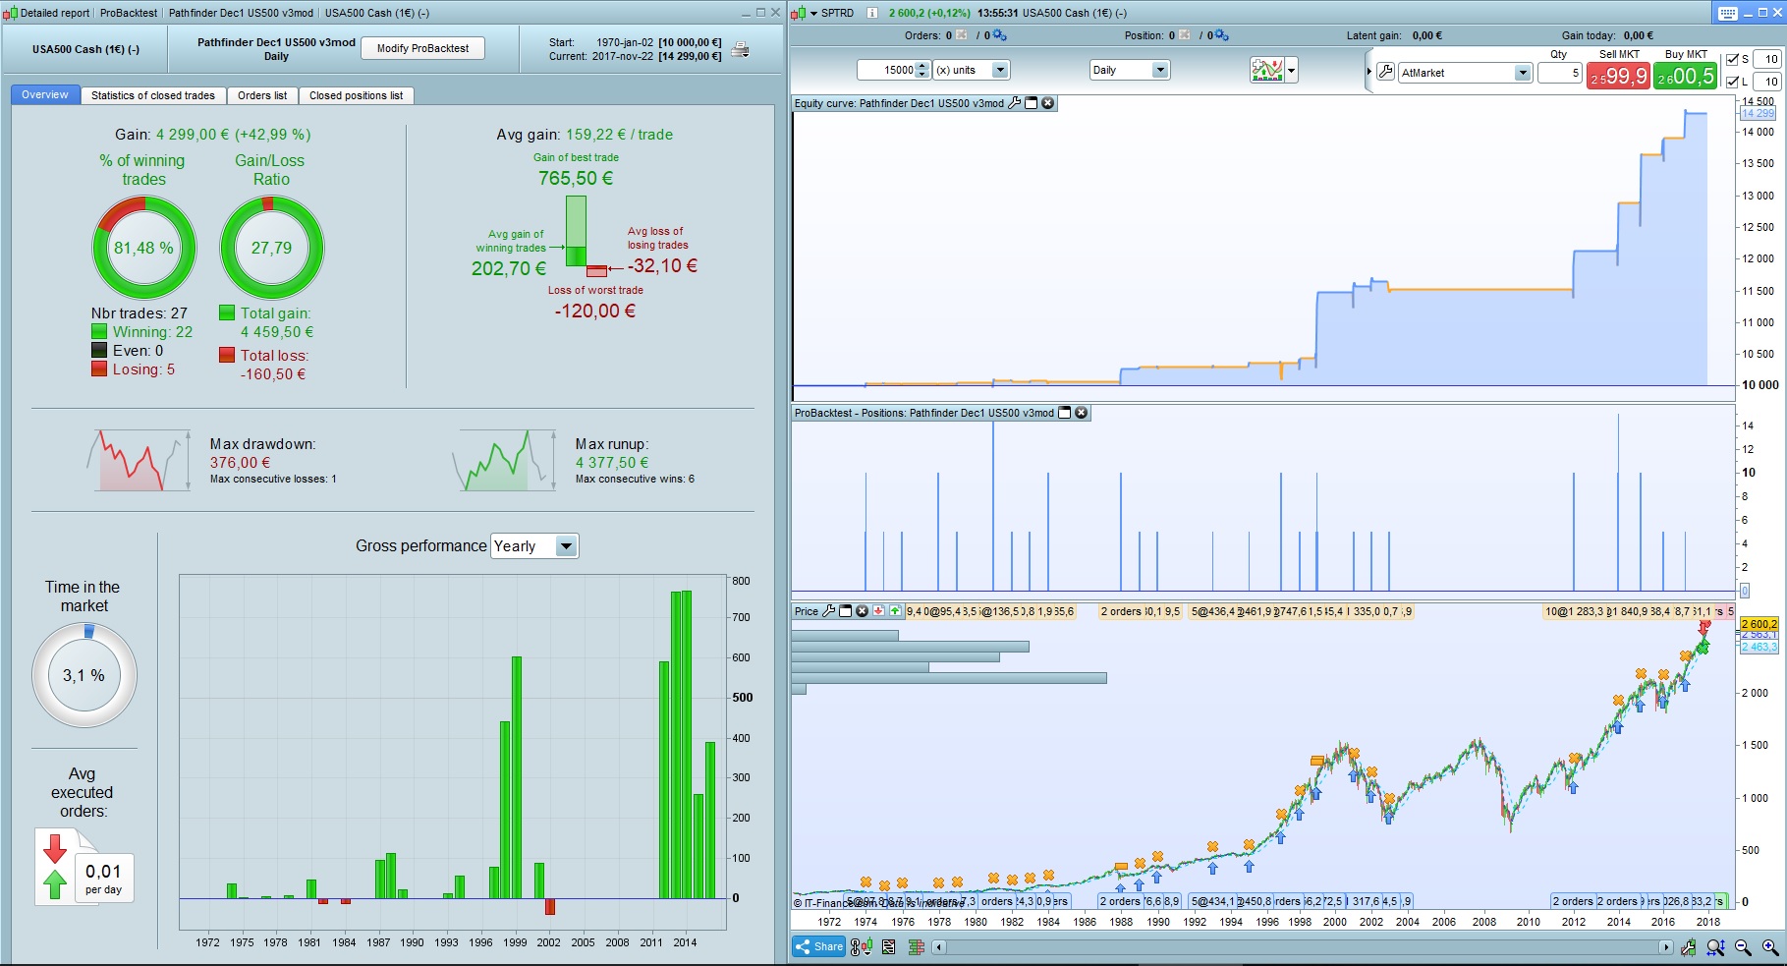Screen dimensions: 1787x966
Task: Increase the 15000 units stepper
Action: [x=921, y=66]
